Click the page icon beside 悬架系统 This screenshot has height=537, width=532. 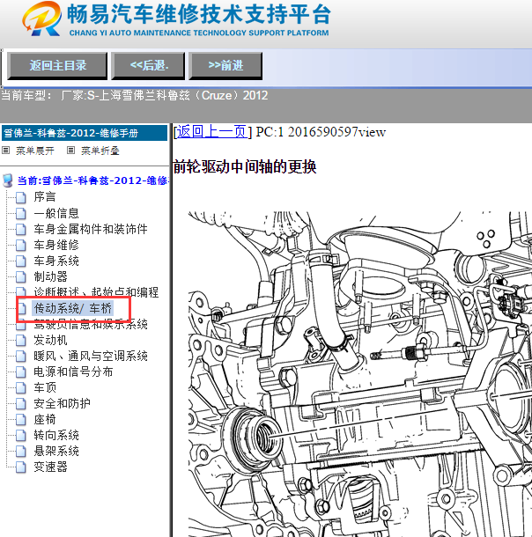click(x=21, y=452)
